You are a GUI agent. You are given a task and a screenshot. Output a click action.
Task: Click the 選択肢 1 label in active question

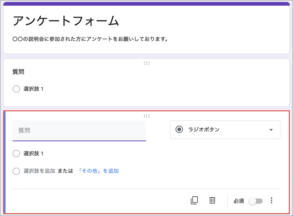(34, 154)
